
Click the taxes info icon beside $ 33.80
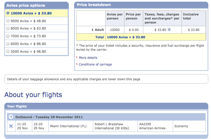pos(169,29)
